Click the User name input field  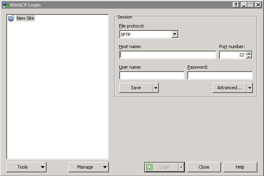point(152,75)
